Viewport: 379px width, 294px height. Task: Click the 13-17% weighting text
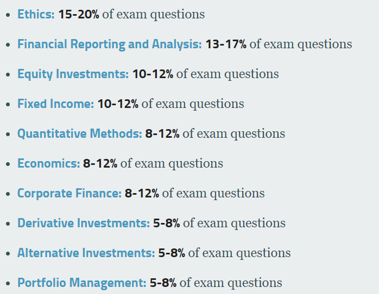click(x=226, y=44)
